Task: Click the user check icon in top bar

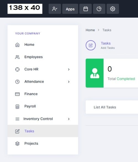Action: (x=55, y=9)
